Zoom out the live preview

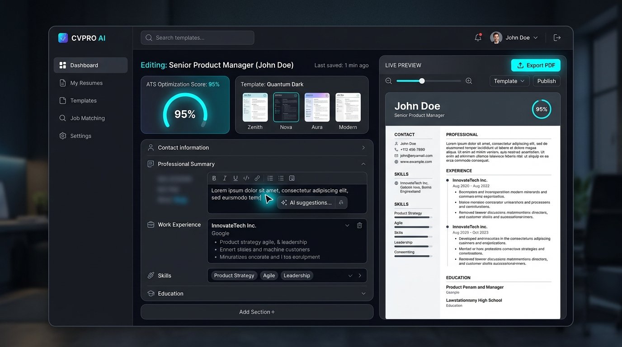(389, 81)
